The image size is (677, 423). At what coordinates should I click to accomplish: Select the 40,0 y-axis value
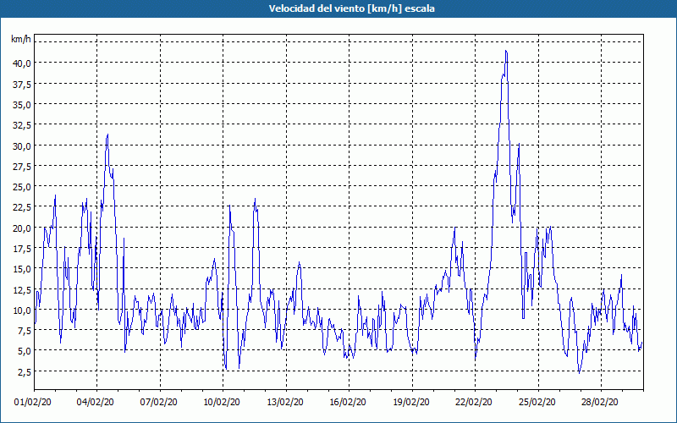pyautogui.click(x=22, y=63)
